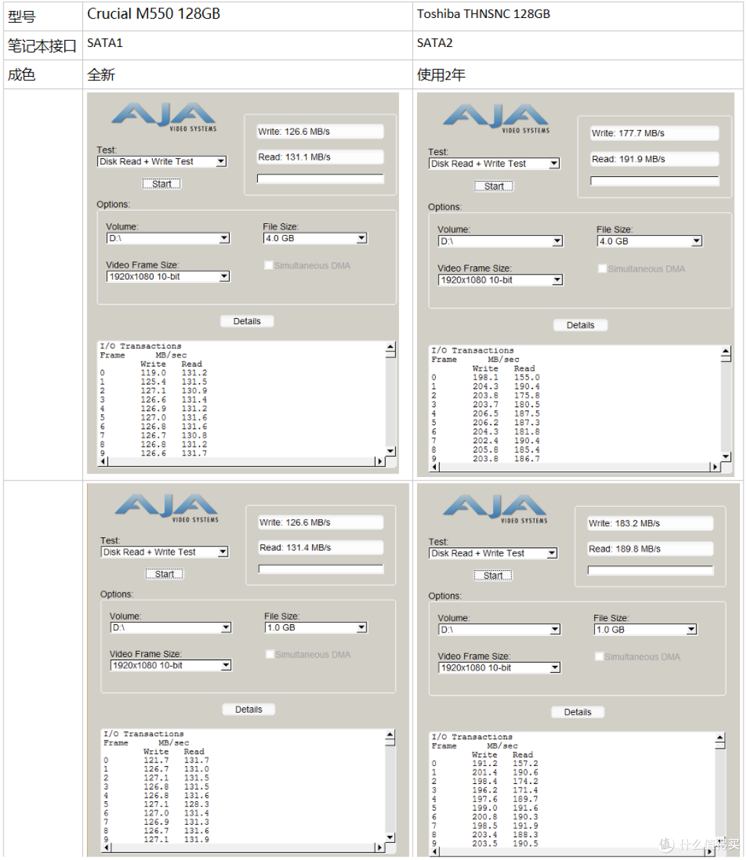The height and width of the screenshot is (860, 747).
Task: Click the 使用2年 table cell
Action: pyautogui.click(x=578, y=75)
